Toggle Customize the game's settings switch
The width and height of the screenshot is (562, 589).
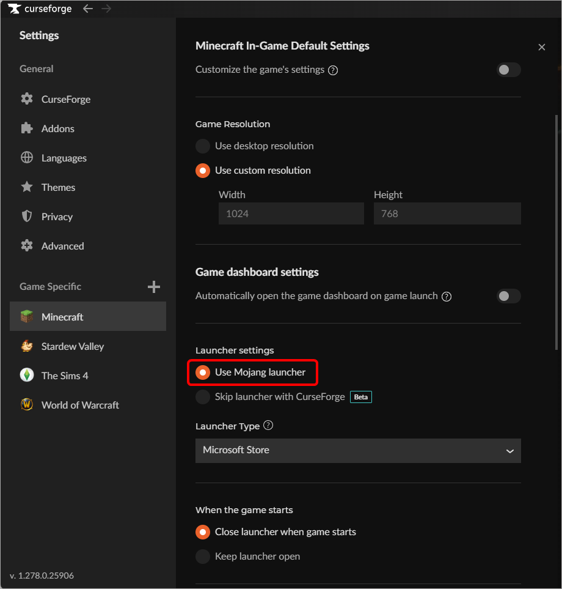pos(508,70)
